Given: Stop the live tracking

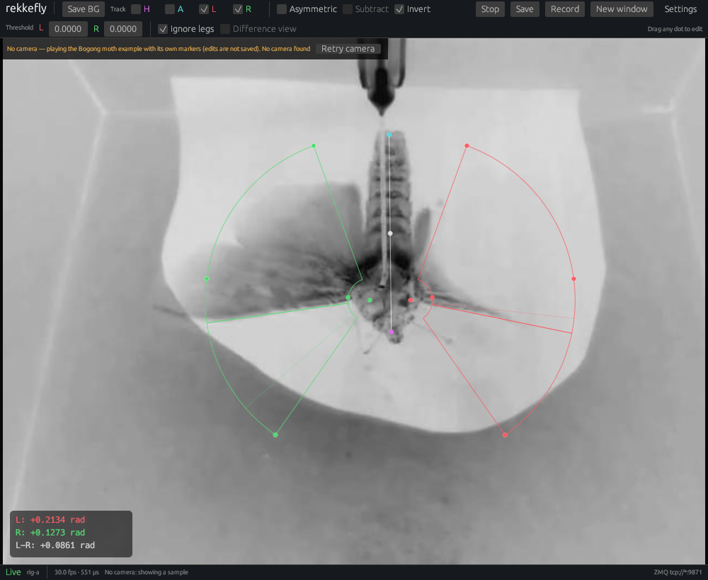Looking at the screenshot, I should [490, 9].
